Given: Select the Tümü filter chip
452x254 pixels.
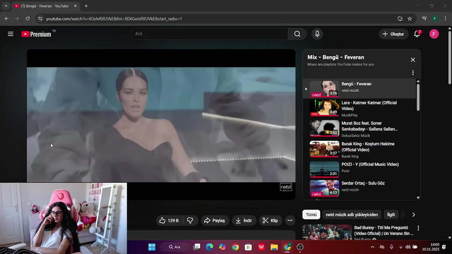Looking at the screenshot, I should [311, 214].
